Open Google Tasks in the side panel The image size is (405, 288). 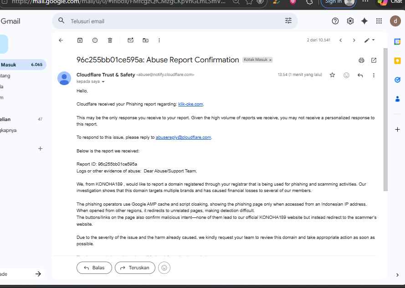(397, 80)
